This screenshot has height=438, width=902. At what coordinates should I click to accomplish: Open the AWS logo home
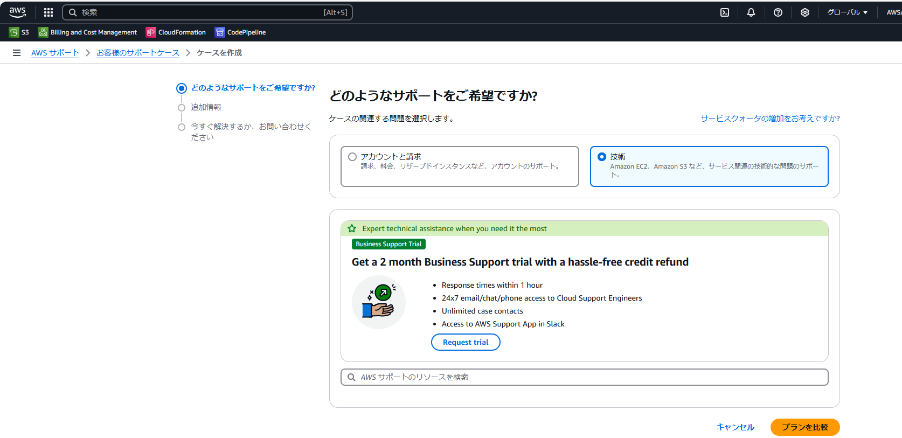[17, 12]
